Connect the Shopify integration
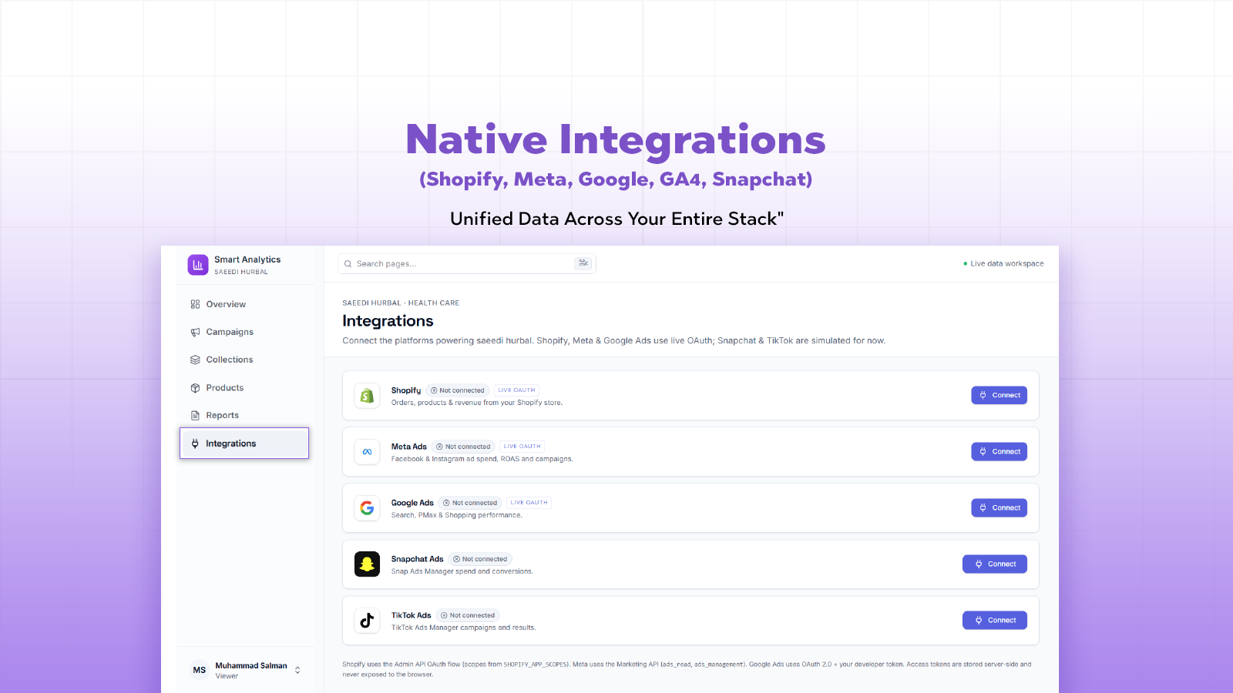 pyautogui.click(x=999, y=395)
